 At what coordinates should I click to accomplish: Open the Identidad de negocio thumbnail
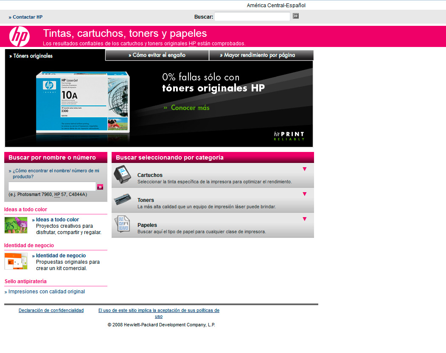click(16, 261)
